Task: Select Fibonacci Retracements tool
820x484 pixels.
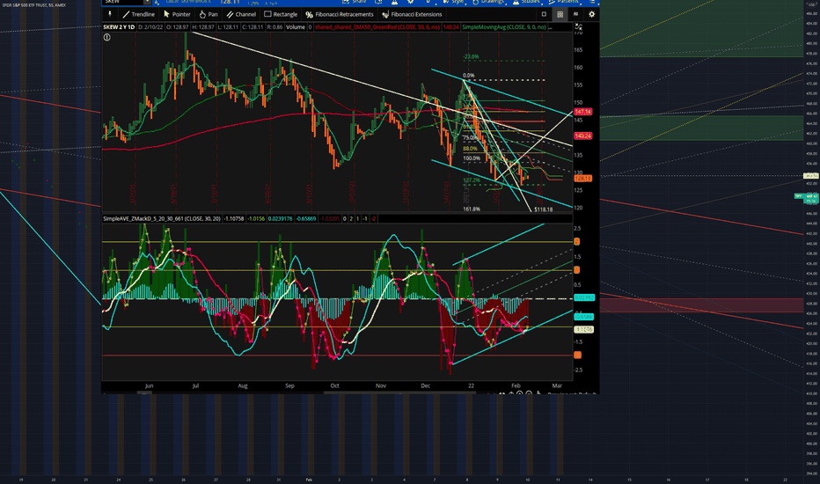Action: click(339, 14)
